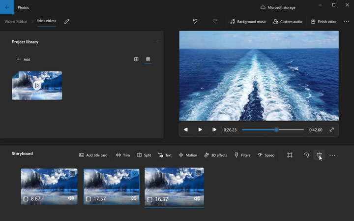Click the remove black bars icon
Screen dimensions: 354x221
coord(290,155)
